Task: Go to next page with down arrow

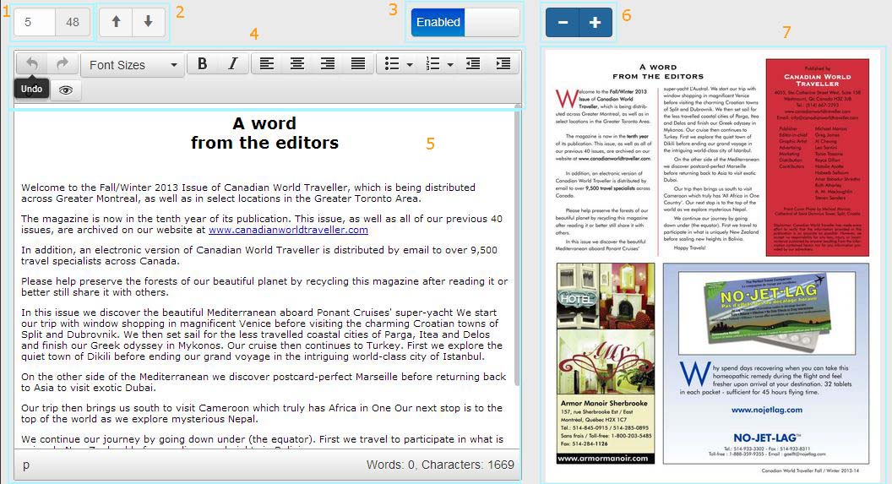Action: coord(149,22)
